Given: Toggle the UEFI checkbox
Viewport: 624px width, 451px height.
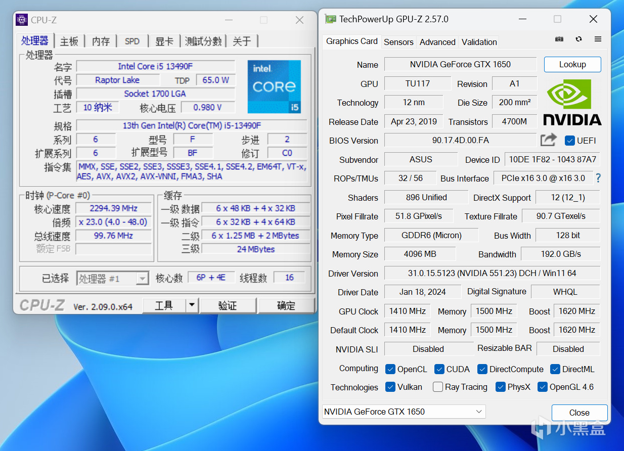Looking at the screenshot, I should [x=570, y=141].
